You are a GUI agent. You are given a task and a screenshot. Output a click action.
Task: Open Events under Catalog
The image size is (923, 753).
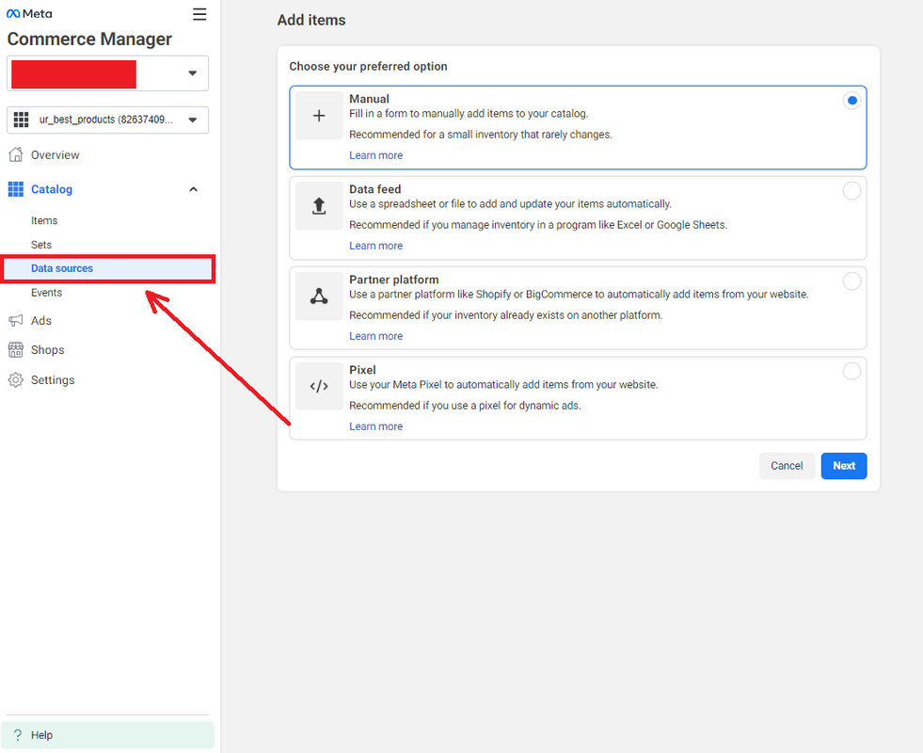46,293
